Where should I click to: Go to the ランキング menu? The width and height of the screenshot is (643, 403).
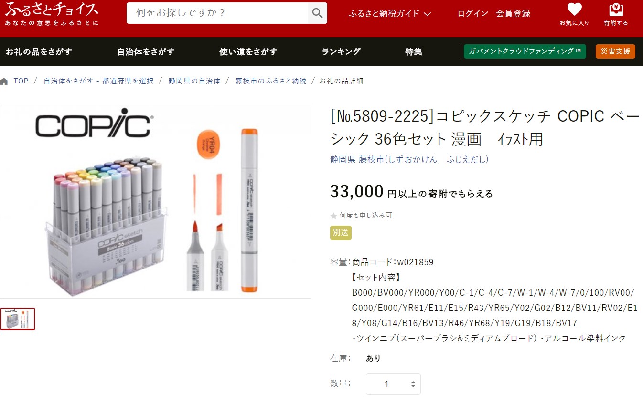click(x=341, y=52)
